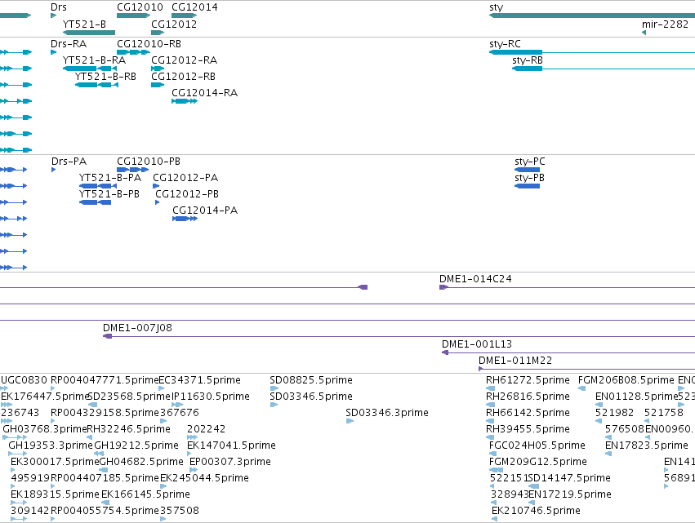Select EST 521982
Viewport: 695px width, 523px height.
pyautogui.click(x=614, y=413)
